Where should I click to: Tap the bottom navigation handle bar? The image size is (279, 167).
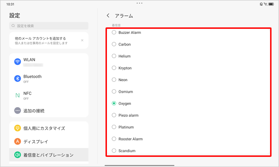tap(139, 166)
